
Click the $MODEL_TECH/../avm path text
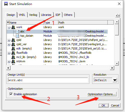[72, 61]
